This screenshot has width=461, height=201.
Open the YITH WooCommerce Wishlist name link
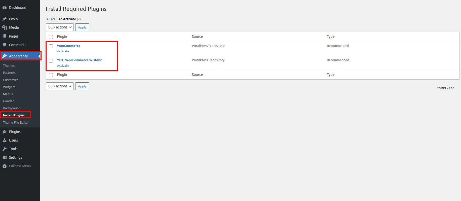(x=79, y=60)
